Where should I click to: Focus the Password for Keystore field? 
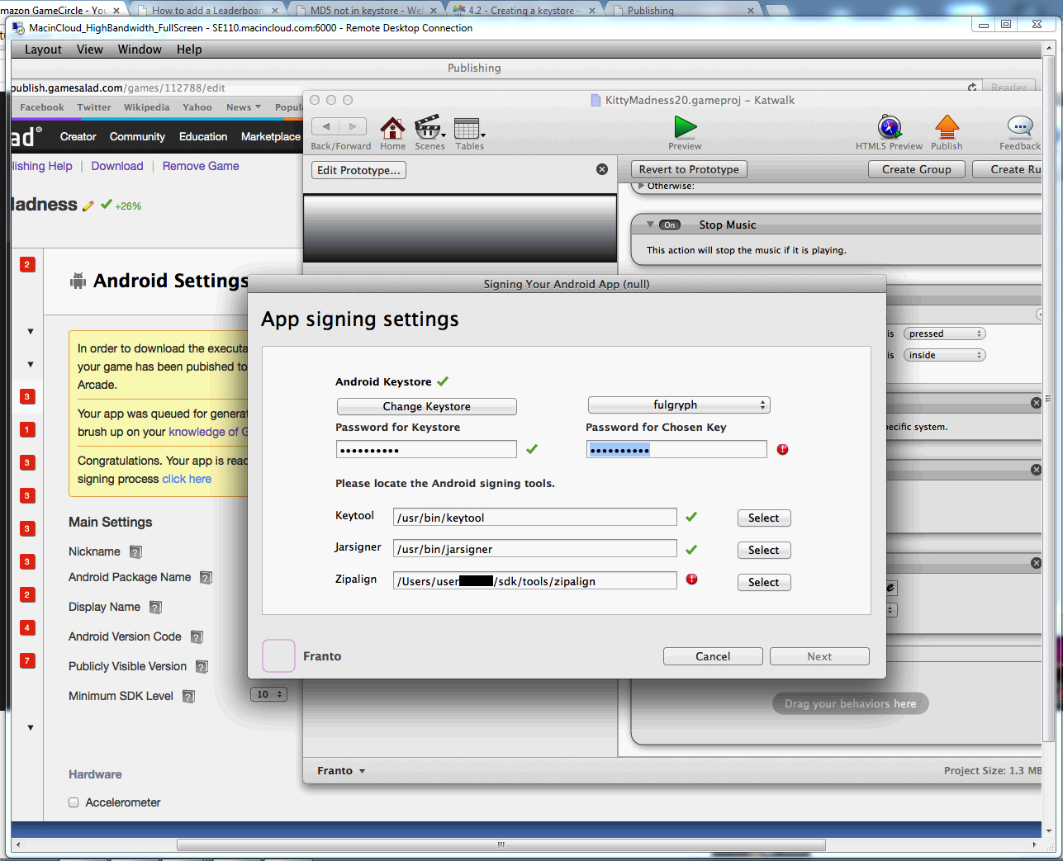[426, 450]
